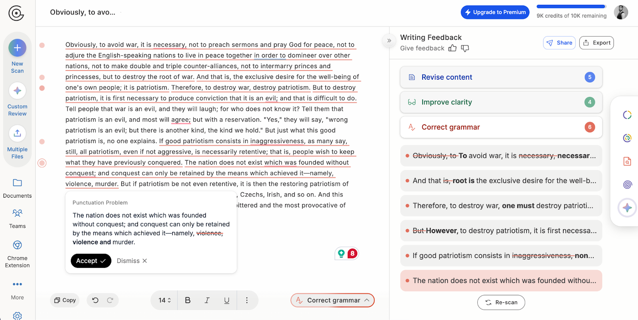This screenshot has width=638, height=320.
Task: Click the Undo icon
Action: (x=95, y=300)
